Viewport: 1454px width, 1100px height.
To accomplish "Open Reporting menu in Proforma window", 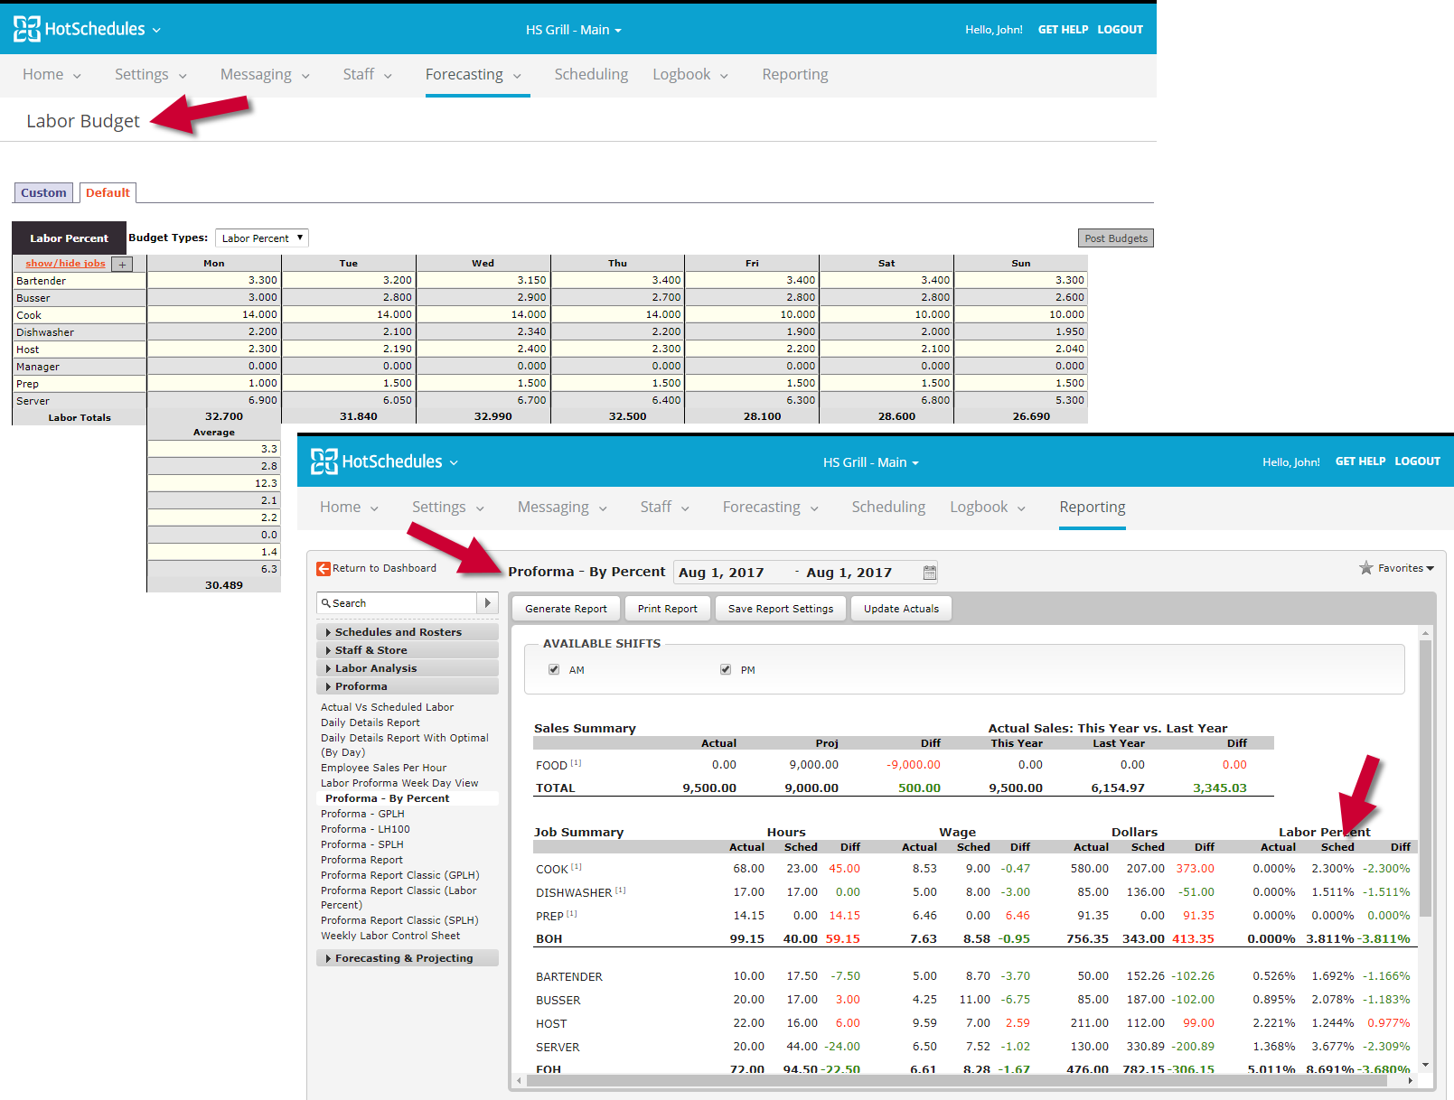I will (x=1093, y=508).
